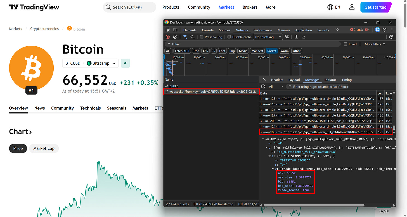Select the Img request type filter

pyautogui.click(x=232, y=51)
